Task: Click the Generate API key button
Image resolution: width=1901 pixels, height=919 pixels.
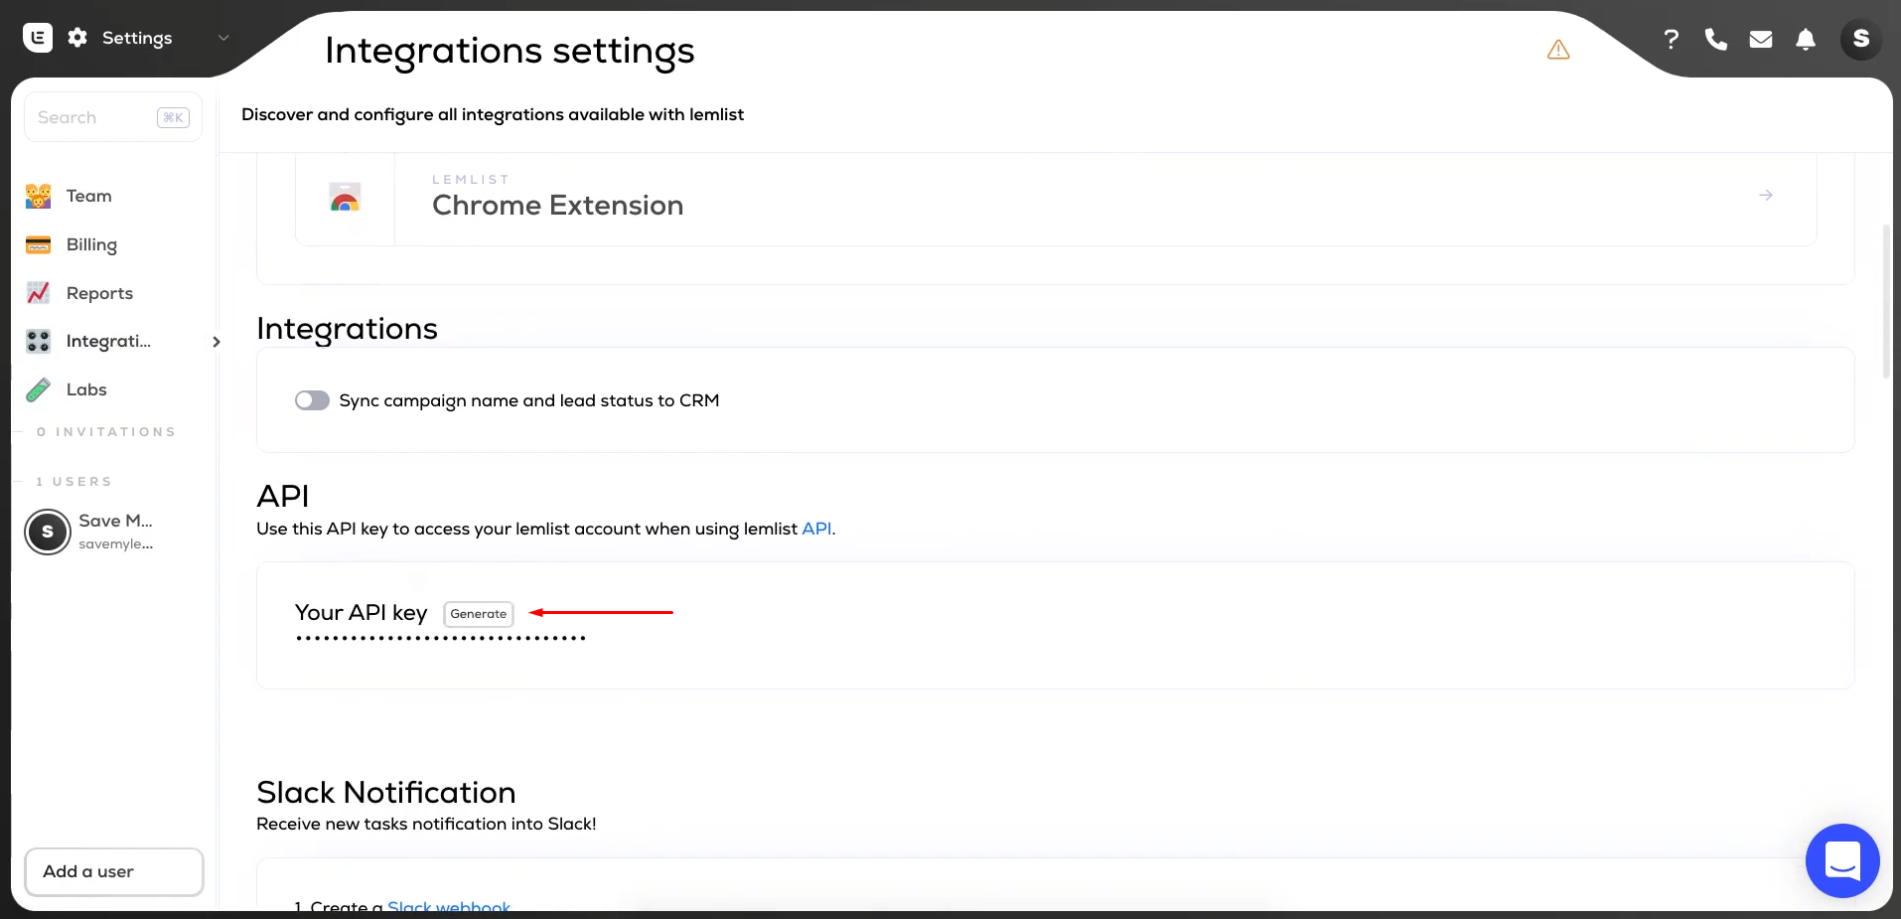Action: [479, 614]
